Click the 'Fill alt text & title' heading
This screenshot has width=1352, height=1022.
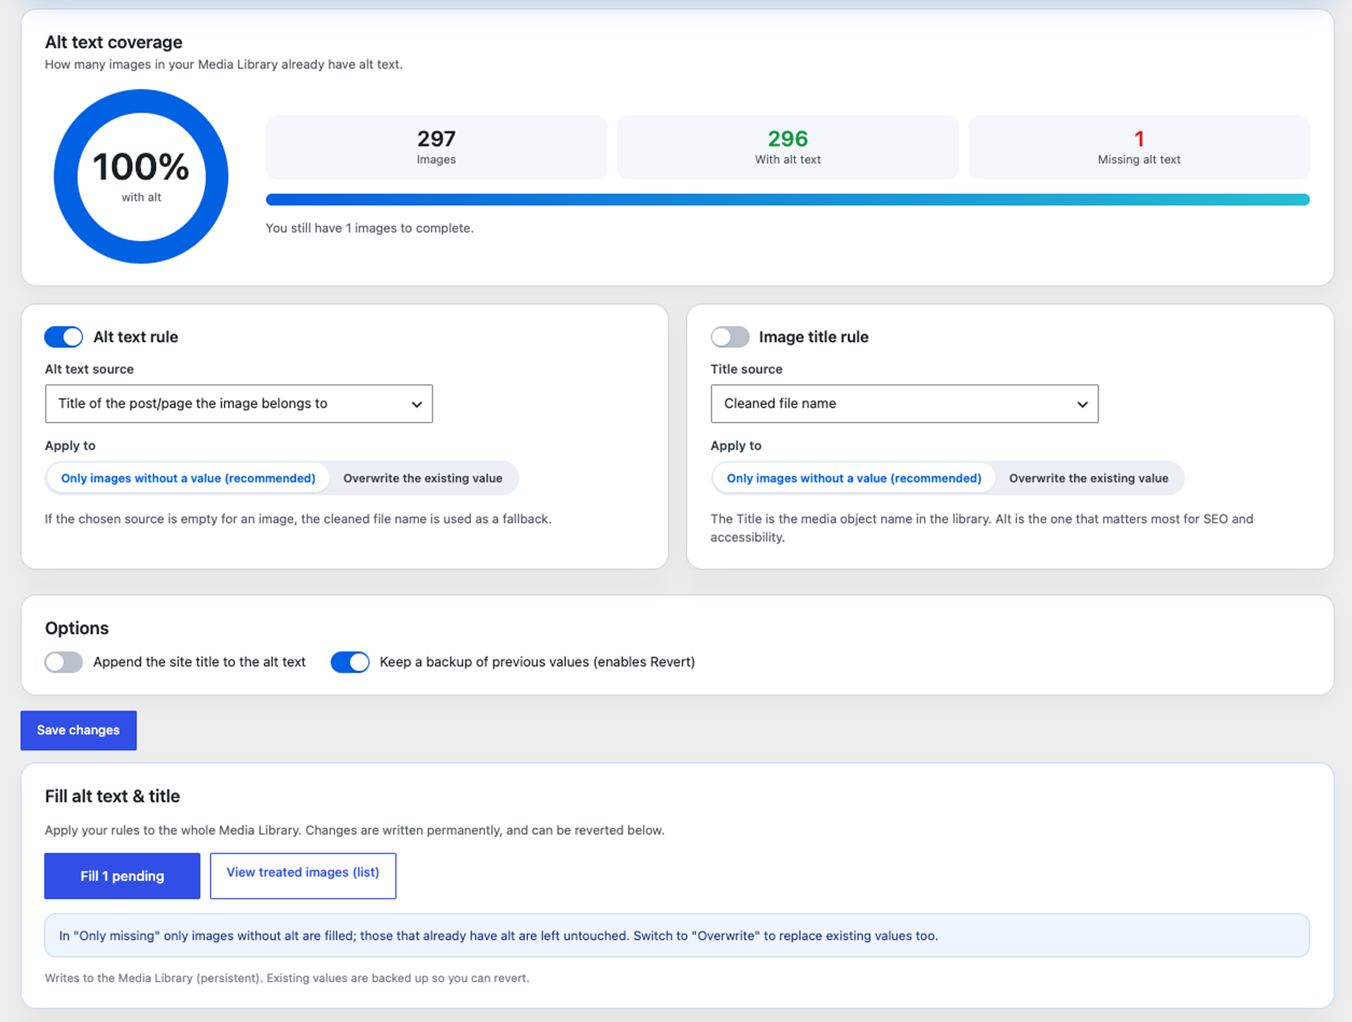(112, 796)
